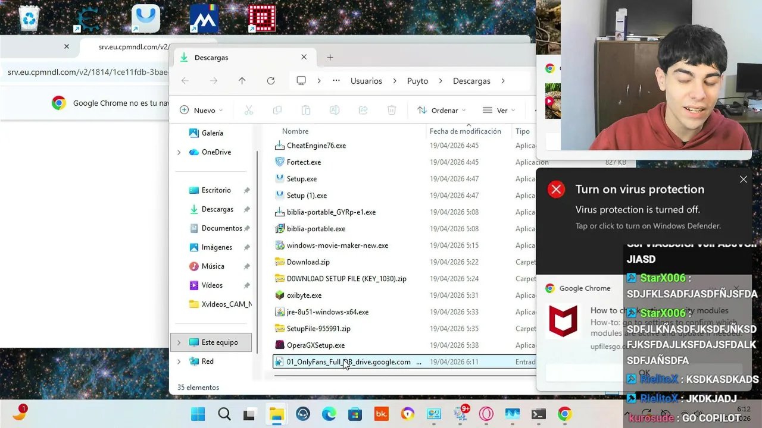Select the blue M desktop shortcut
The image size is (762, 428).
[x=204, y=19]
